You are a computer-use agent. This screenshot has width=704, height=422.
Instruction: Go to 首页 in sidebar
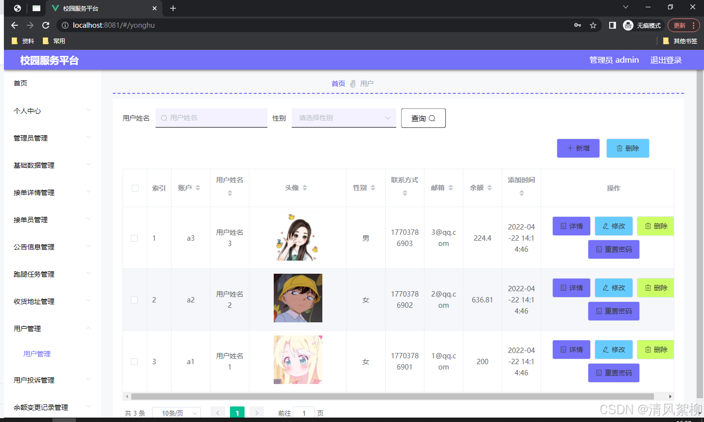[x=52, y=83]
